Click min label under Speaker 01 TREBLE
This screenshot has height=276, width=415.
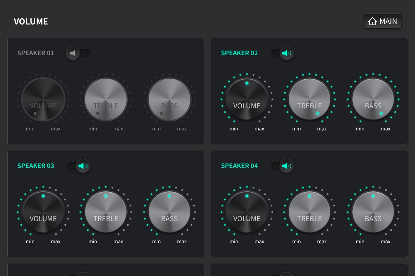click(93, 129)
